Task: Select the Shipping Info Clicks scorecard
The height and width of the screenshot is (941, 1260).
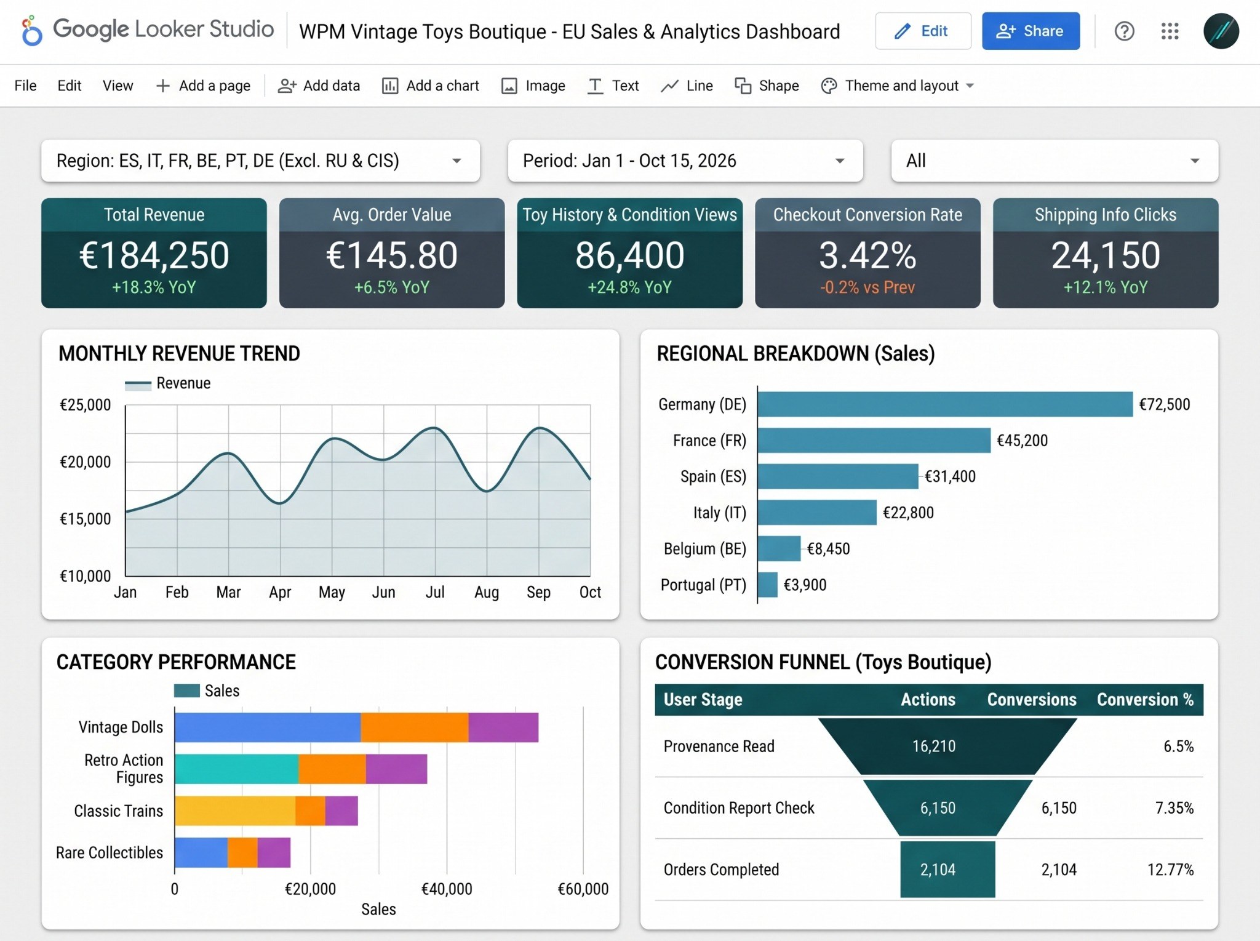Action: 1106,253
